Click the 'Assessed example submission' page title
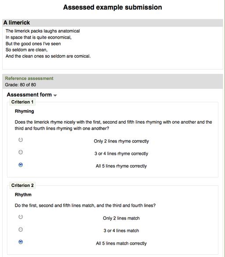225x257 pixels. point(112,7)
